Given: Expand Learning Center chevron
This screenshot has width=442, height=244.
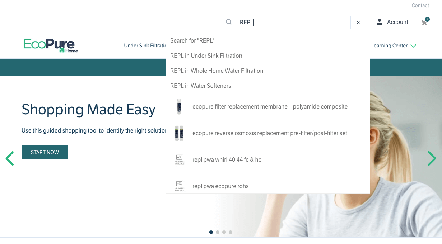Looking at the screenshot, I should pos(413,46).
